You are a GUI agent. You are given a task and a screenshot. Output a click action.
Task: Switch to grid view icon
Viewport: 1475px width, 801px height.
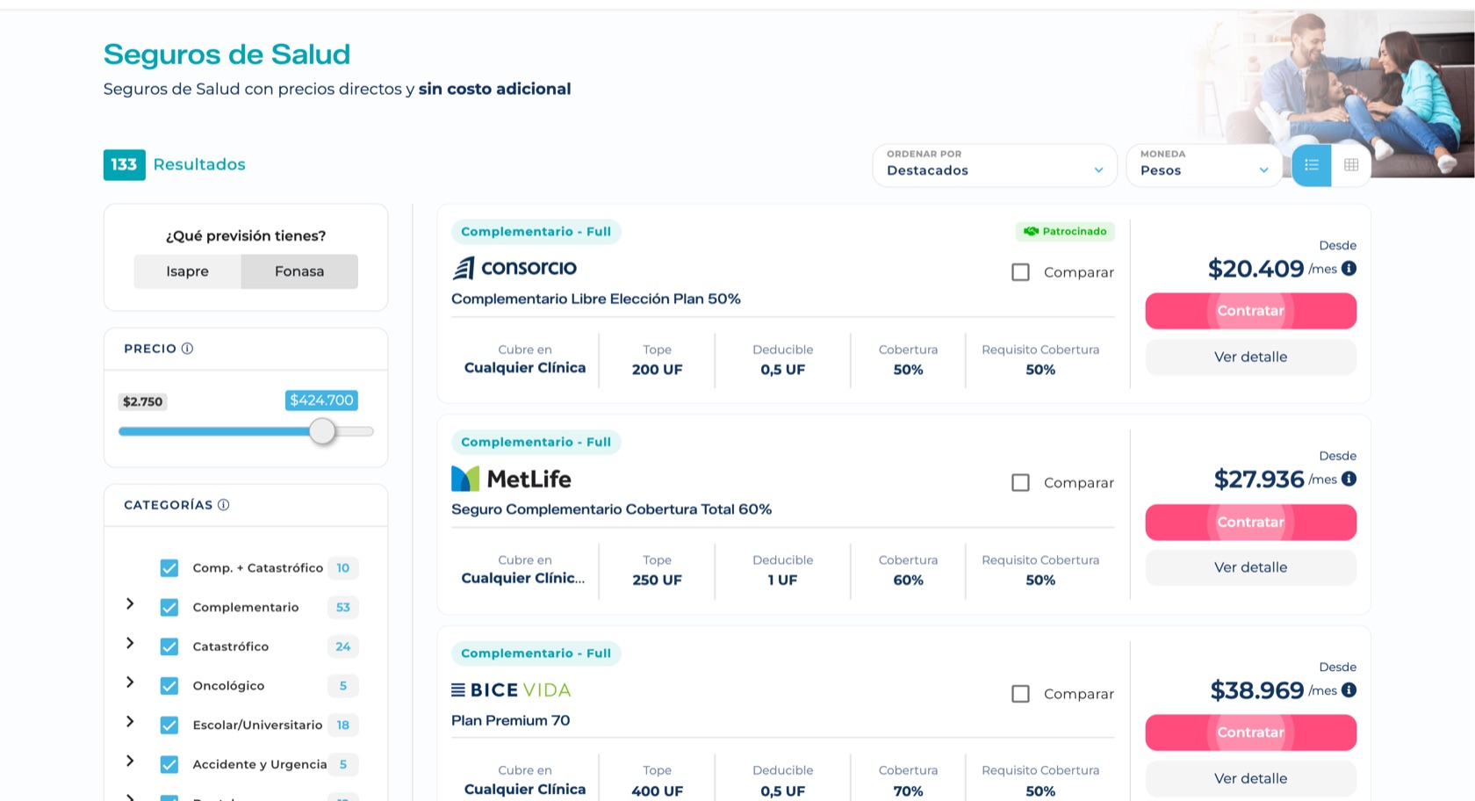[1351, 165]
